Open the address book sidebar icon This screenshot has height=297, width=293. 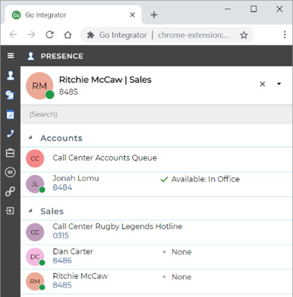click(10, 114)
